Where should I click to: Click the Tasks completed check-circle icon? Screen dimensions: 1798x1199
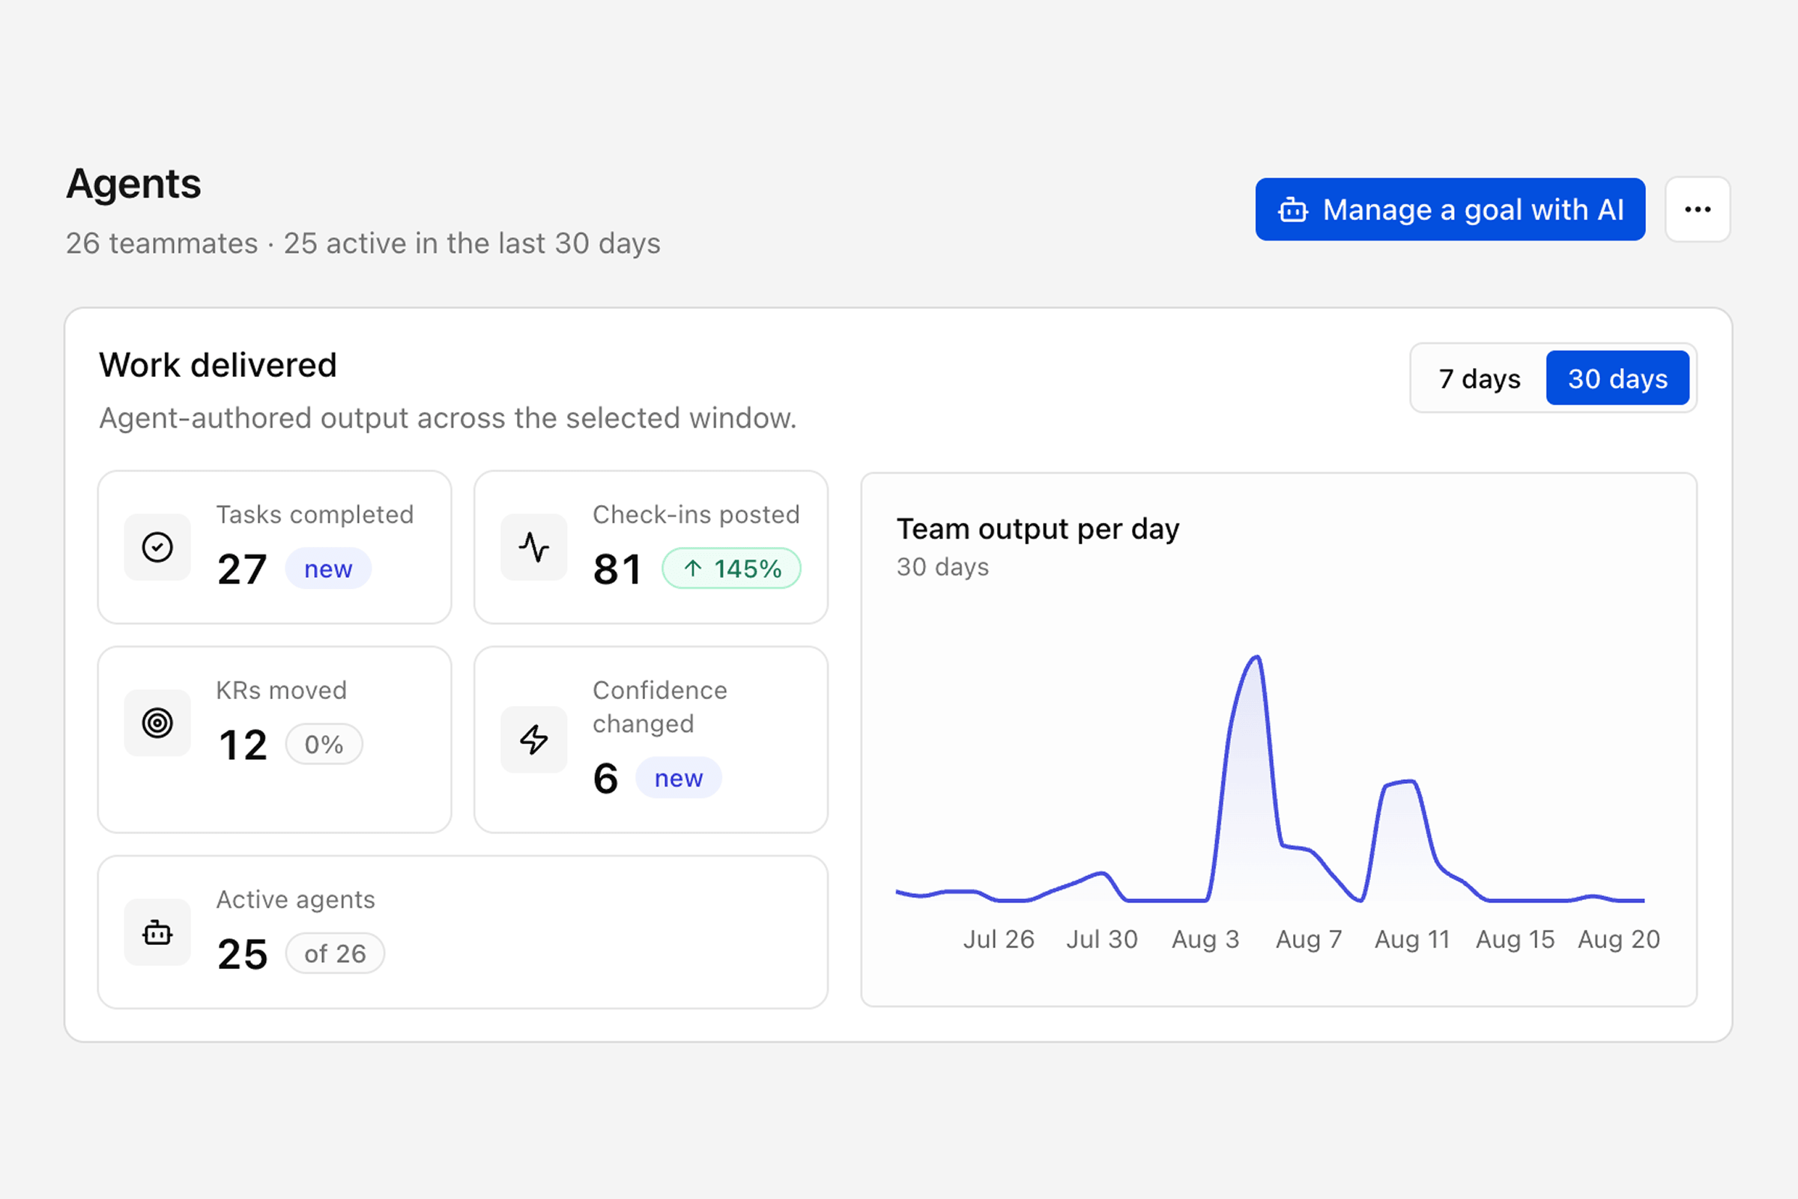point(157,548)
